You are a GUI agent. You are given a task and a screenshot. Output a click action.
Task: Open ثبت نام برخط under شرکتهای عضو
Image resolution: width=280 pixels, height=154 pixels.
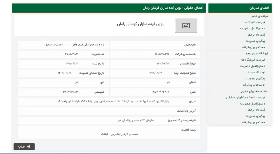pyautogui.click(x=256, y=35)
